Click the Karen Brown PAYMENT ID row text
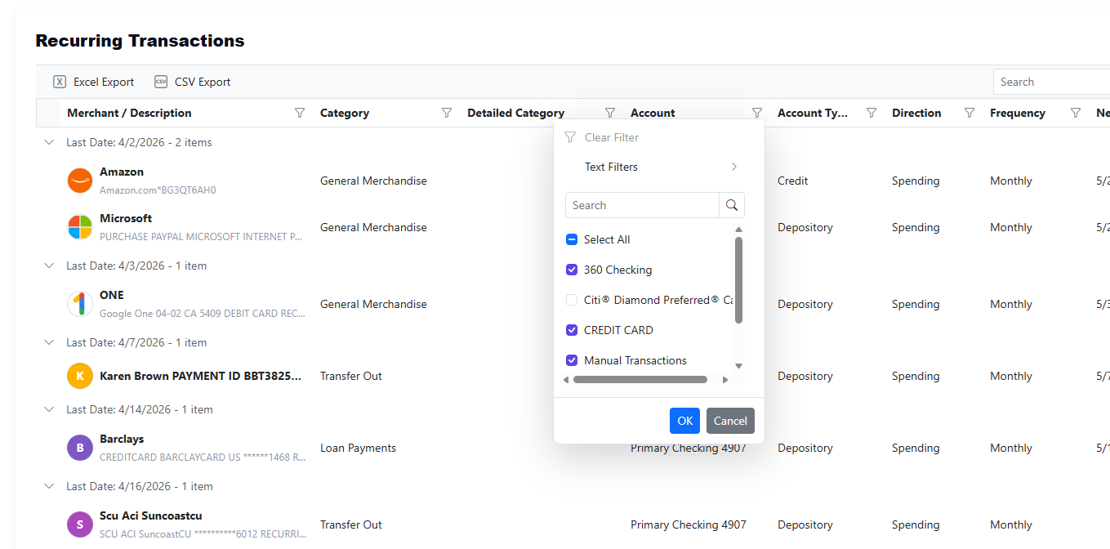 click(201, 376)
